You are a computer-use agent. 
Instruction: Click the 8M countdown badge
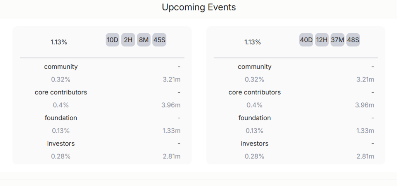coord(143,40)
